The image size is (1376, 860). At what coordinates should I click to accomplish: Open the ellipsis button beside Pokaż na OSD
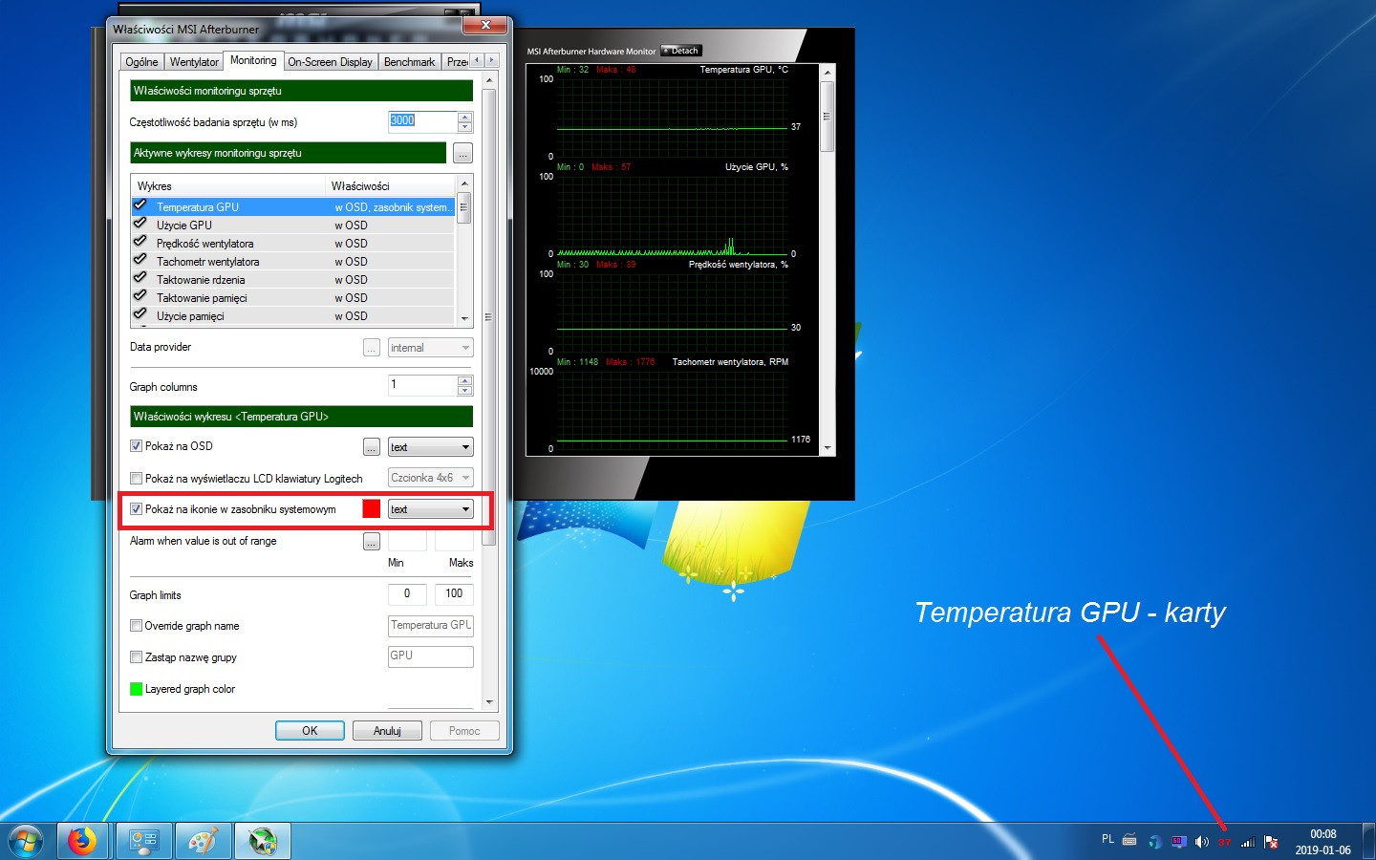[x=372, y=447]
